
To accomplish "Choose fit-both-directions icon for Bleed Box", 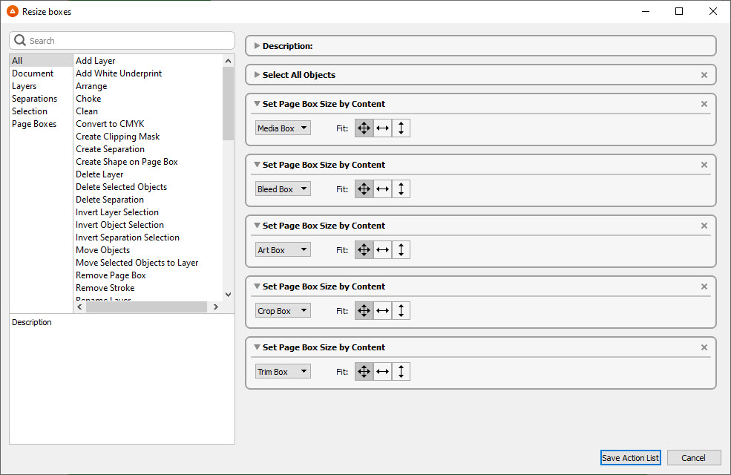I will tap(364, 189).
